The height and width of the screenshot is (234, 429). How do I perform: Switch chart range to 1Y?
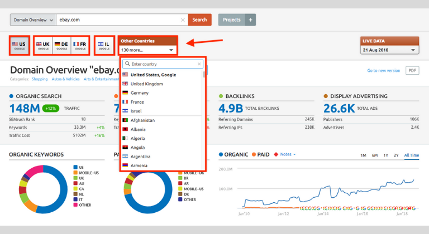click(x=387, y=155)
